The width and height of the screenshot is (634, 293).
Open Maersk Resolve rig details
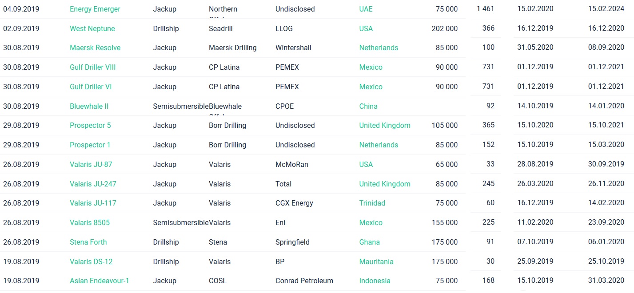coord(95,48)
